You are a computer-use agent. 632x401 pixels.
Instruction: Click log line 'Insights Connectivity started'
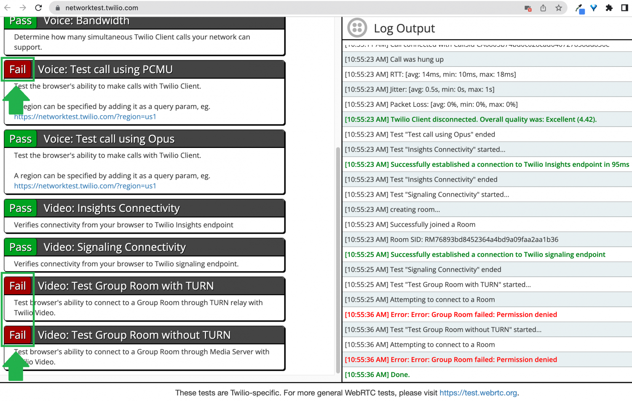tap(487, 150)
